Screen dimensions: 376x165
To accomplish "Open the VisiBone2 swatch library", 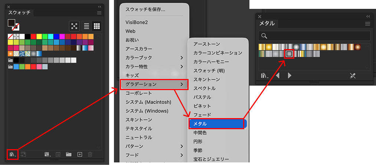I will point(137,23).
